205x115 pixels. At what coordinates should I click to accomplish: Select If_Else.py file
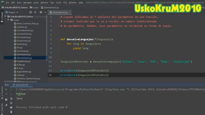[x=19, y=65]
